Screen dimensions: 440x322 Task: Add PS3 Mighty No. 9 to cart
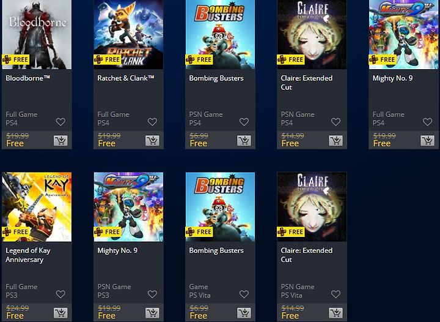pos(152,313)
